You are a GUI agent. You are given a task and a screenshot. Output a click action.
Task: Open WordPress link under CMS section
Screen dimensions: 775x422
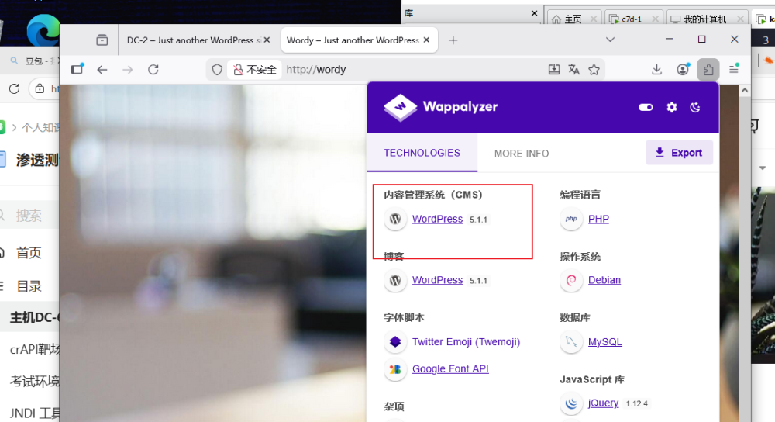[437, 219]
